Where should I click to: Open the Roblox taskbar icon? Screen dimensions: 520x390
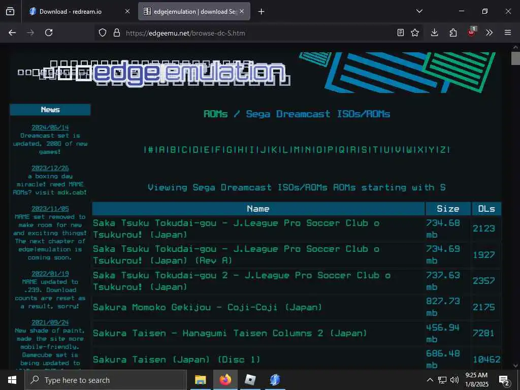point(250,380)
